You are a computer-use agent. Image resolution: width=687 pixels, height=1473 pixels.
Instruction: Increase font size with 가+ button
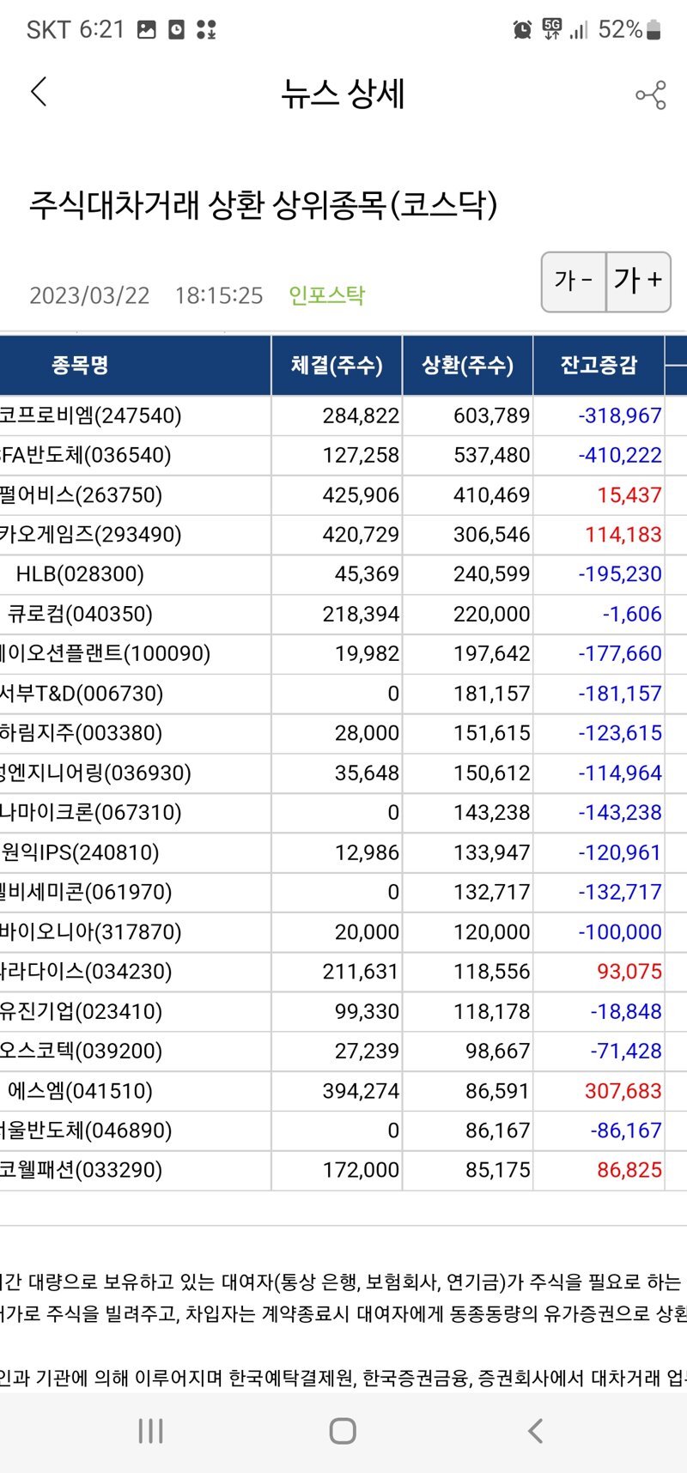point(638,282)
